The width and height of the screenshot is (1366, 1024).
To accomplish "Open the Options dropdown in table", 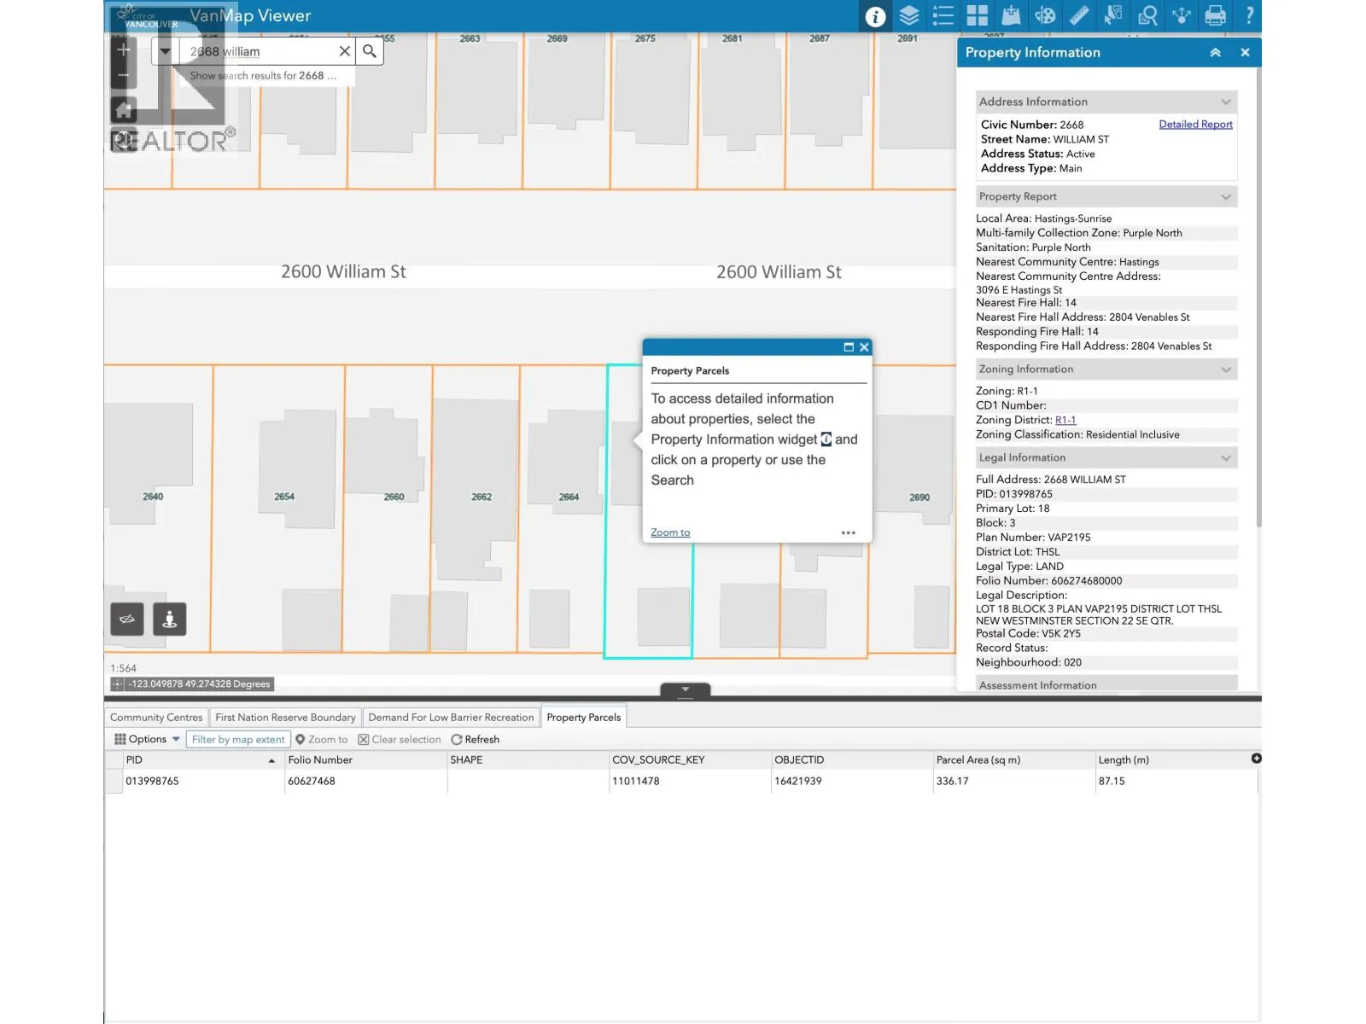I will tap(147, 740).
